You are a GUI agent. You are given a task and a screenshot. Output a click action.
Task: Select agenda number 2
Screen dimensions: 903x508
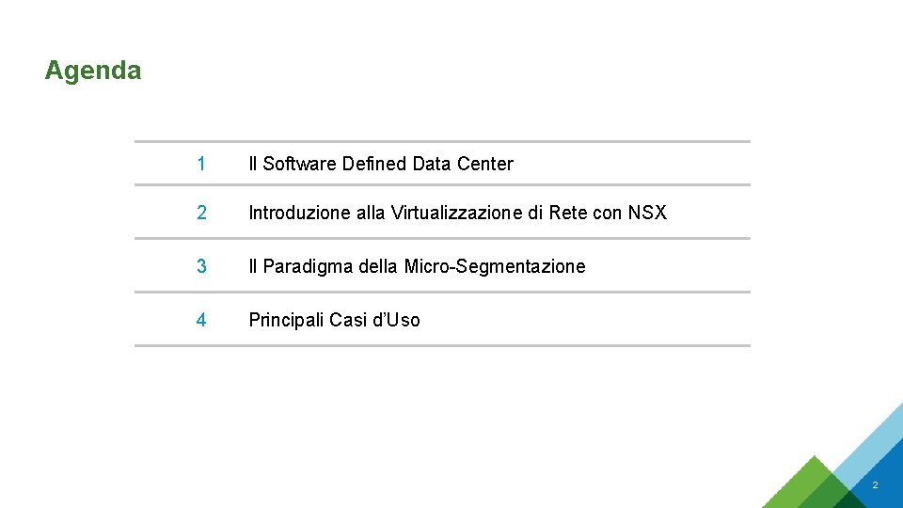(201, 213)
